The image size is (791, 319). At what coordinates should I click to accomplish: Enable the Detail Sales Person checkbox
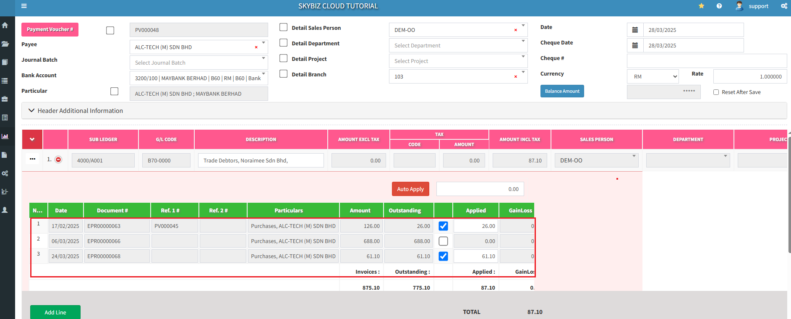tap(284, 27)
